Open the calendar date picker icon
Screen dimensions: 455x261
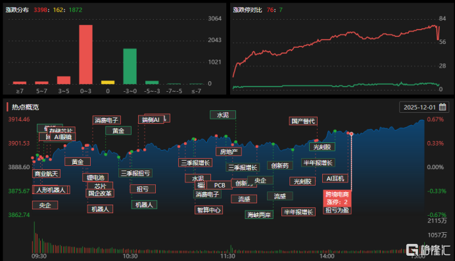tap(443, 107)
